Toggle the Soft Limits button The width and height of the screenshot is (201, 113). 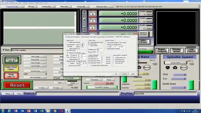click(144, 41)
